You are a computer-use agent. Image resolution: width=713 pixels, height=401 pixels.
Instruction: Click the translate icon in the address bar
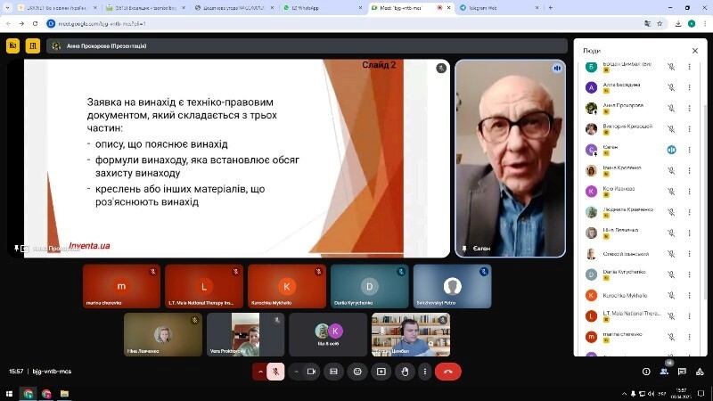pyautogui.click(x=648, y=24)
